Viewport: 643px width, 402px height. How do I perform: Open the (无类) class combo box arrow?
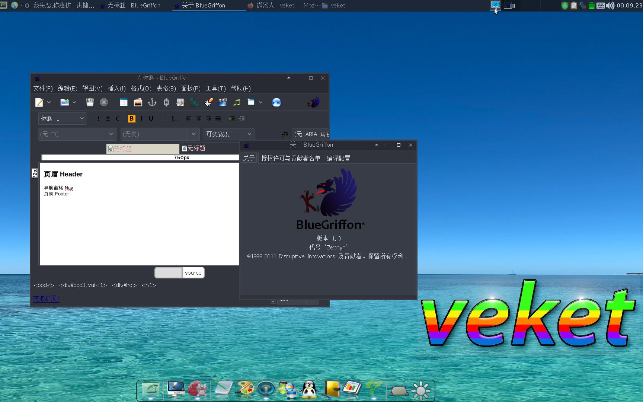tap(193, 134)
